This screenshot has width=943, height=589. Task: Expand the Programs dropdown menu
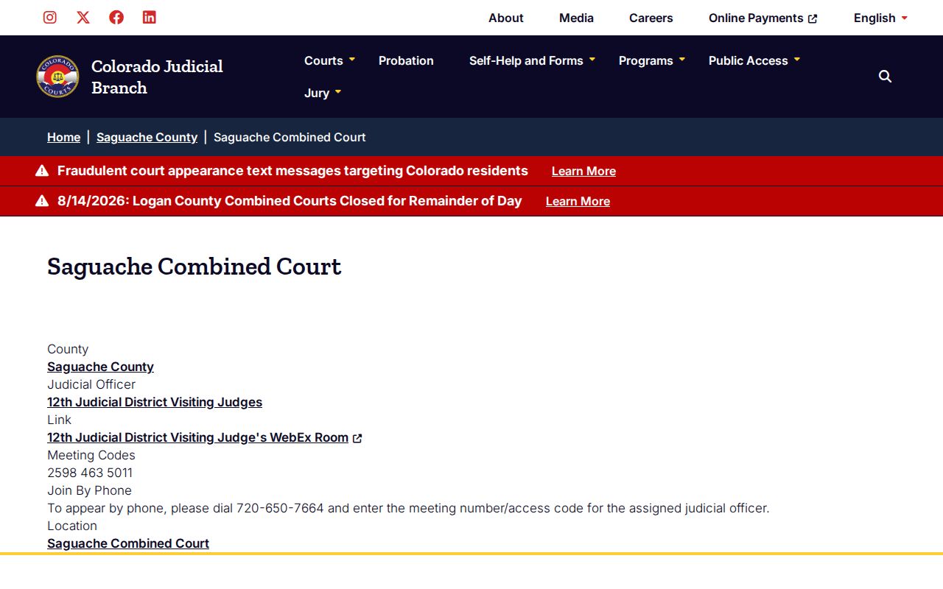click(651, 60)
